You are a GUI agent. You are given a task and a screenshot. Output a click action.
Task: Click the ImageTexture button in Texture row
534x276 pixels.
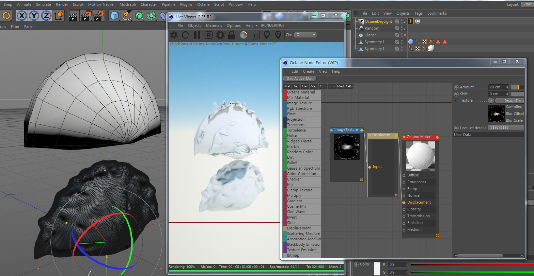coord(511,101)
